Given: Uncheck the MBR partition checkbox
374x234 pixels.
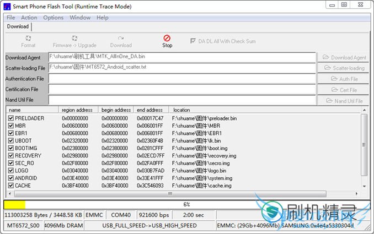Looking at the screenshot, I should pos(10,126).
